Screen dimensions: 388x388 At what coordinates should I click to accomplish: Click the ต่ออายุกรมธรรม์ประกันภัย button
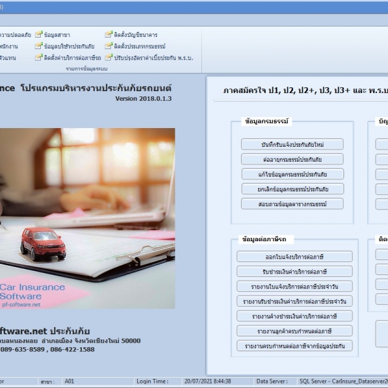(x=292, y=159)
